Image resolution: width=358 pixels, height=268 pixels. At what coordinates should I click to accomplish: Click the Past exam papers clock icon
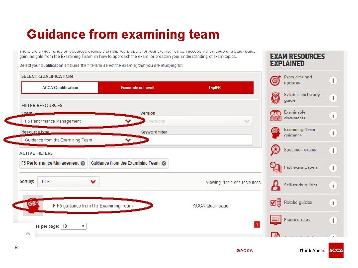275,168
